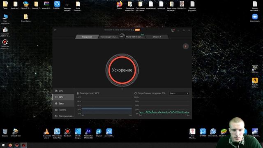Screen dimensions: 263x148
Task: Open the Windows Start menu
Action: (3, 145)
